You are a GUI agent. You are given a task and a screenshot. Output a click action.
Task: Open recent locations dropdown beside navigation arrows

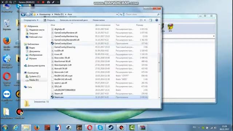click(31, 15)
